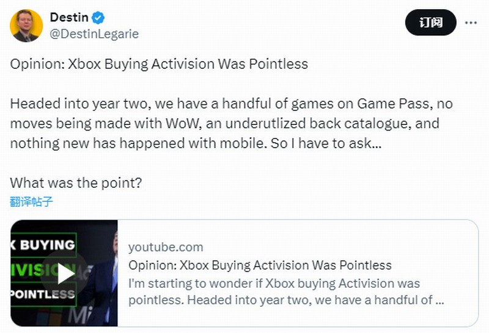Click the youtube.com domain label
Screen dimensions: 489x333
[x=166, y=247]
